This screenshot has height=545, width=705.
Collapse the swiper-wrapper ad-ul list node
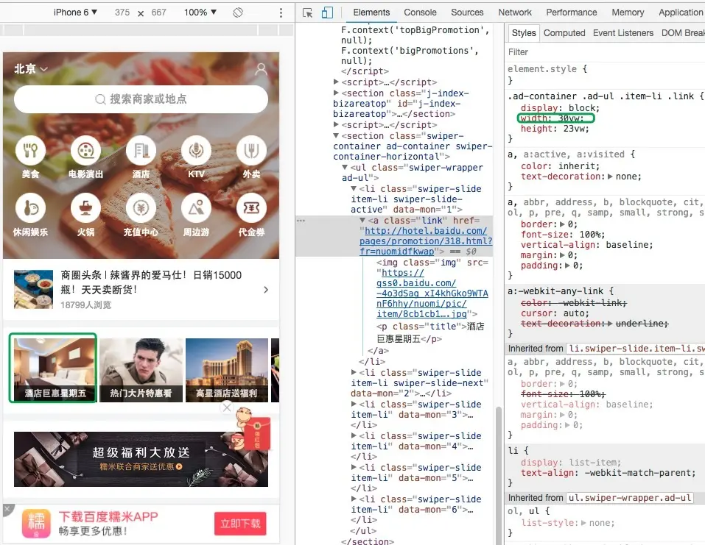coord(345,168)
